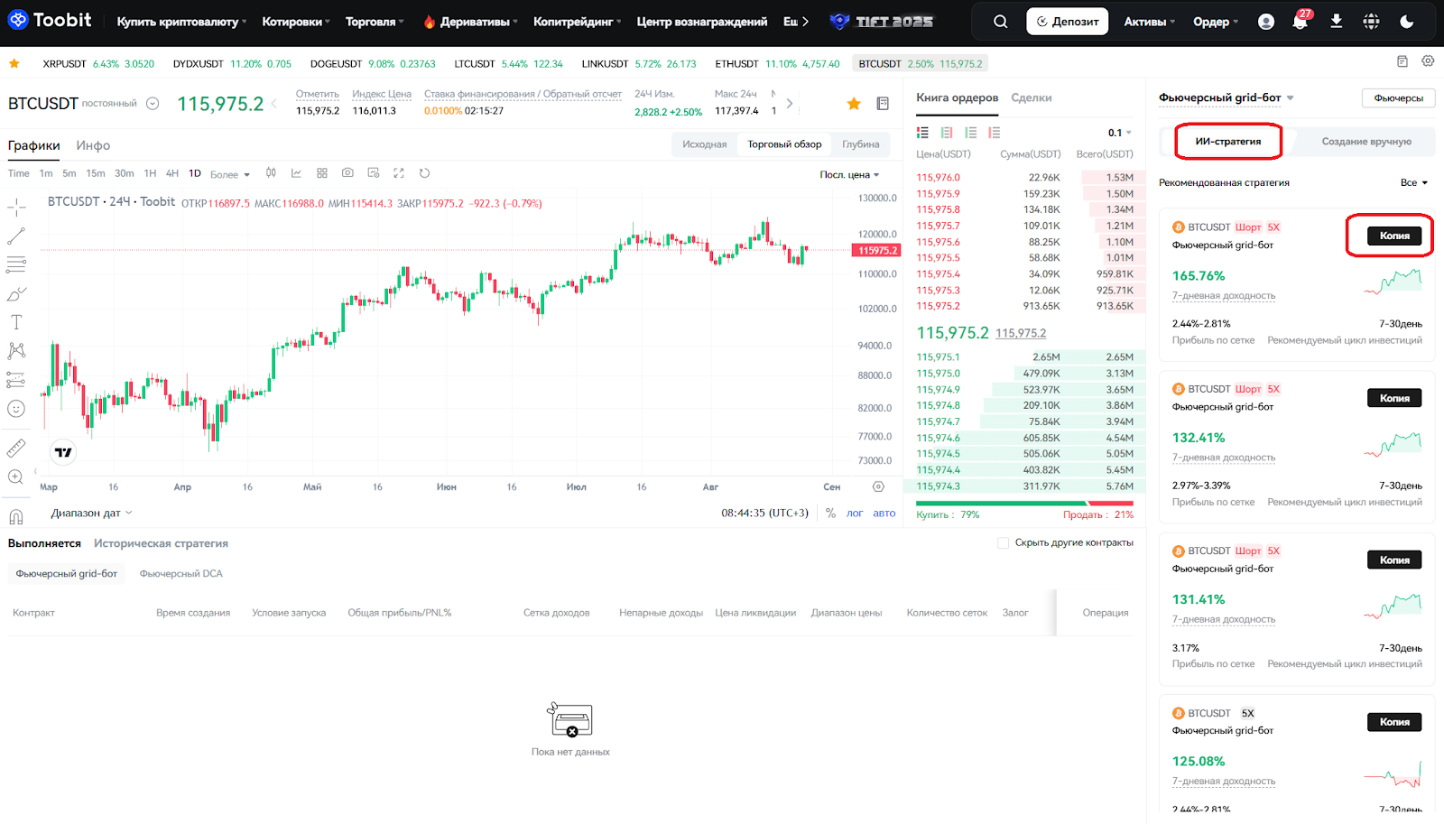Viewport: 1444px width, 824px height.
Task: Click the chart screenshot camera icon
Action: click(347, 173)
